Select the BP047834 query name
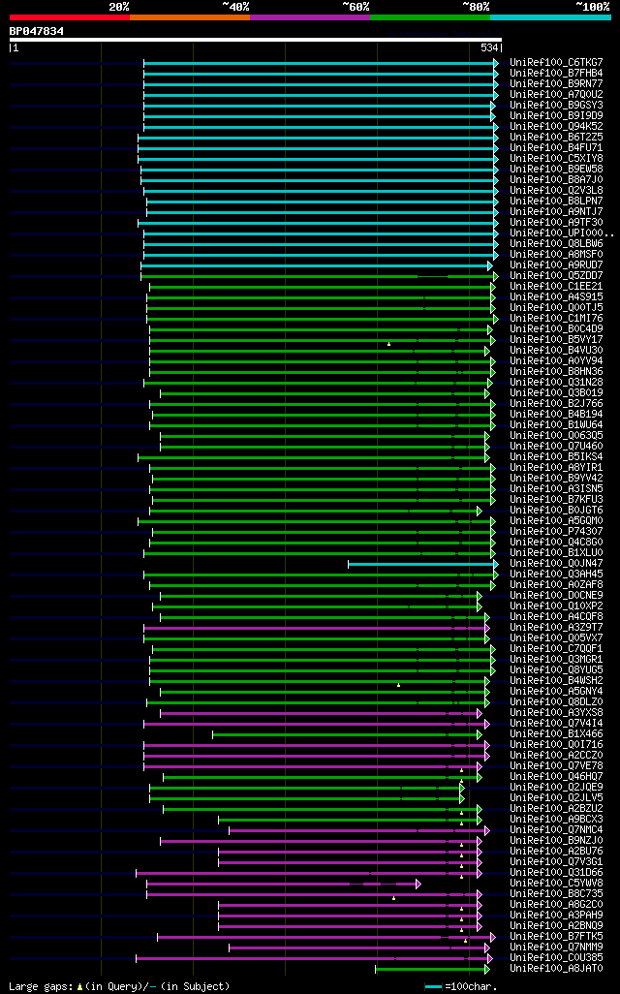This screenshot has width=620, height=994. (36, 31)
